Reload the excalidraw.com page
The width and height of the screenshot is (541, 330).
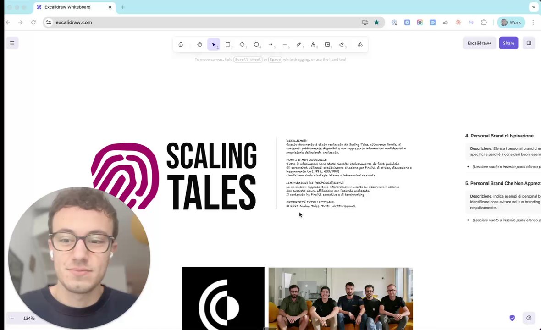tap(33, 22)
